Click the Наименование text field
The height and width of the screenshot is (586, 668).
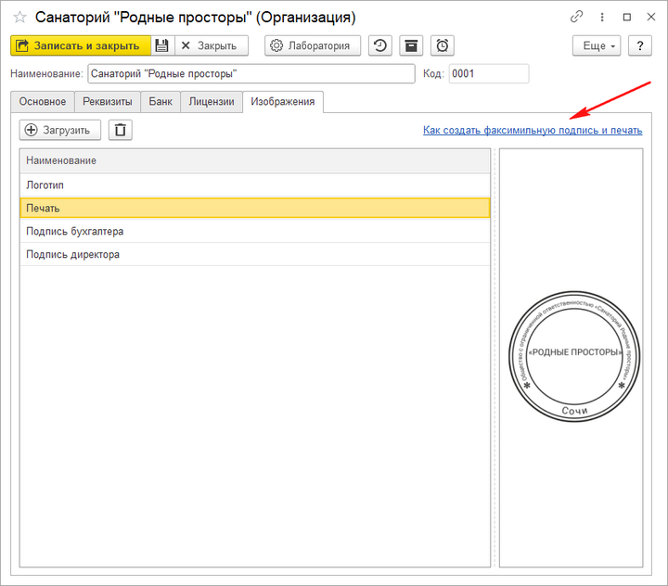point(250,74)
